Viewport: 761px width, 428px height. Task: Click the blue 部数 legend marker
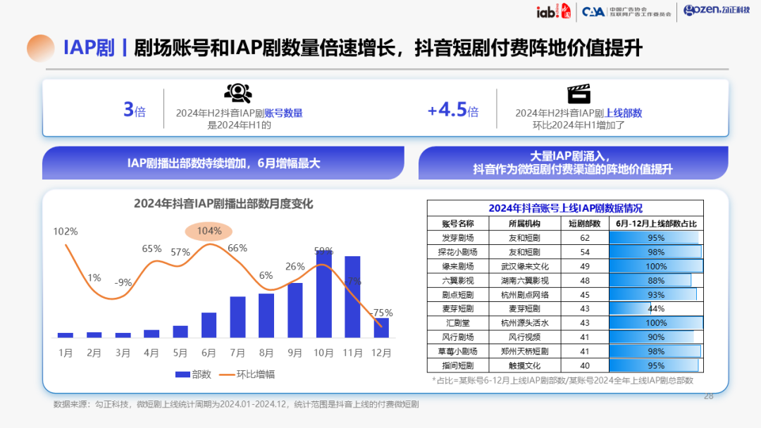182,374
